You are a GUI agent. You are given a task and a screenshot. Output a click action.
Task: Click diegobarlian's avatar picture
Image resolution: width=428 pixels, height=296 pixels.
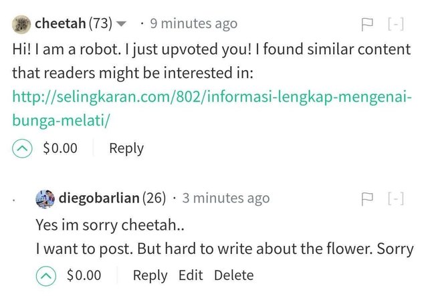[x=45, y=198]
